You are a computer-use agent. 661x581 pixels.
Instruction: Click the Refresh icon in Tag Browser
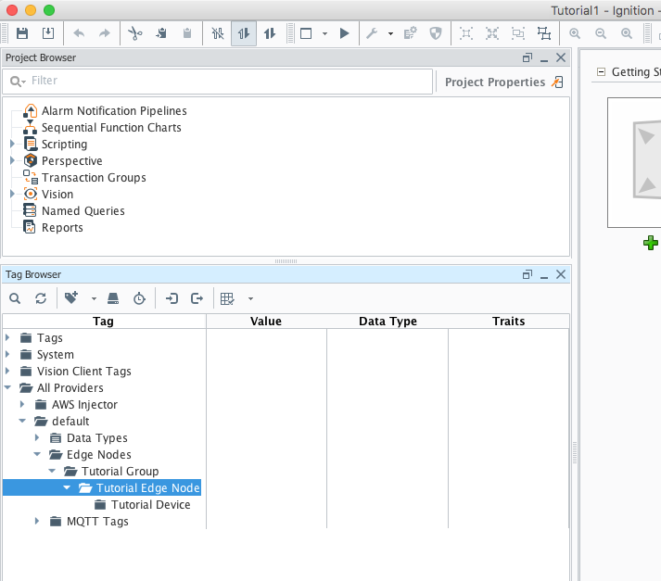[x=40, y=298]
